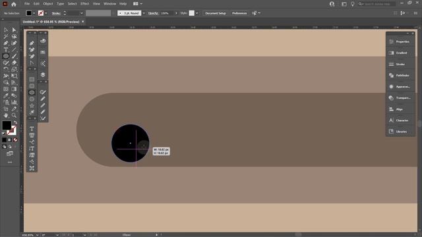This screenshot has width=422, height=237.
Task: Open the File menu
Action: pos(27,4)
